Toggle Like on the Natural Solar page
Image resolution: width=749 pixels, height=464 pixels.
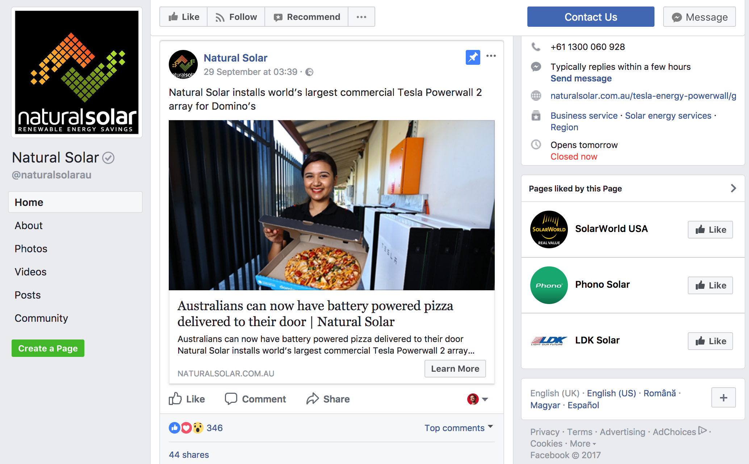184,17
